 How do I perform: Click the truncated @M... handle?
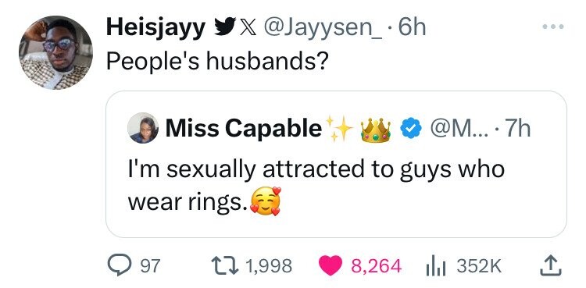coord(456,129)
